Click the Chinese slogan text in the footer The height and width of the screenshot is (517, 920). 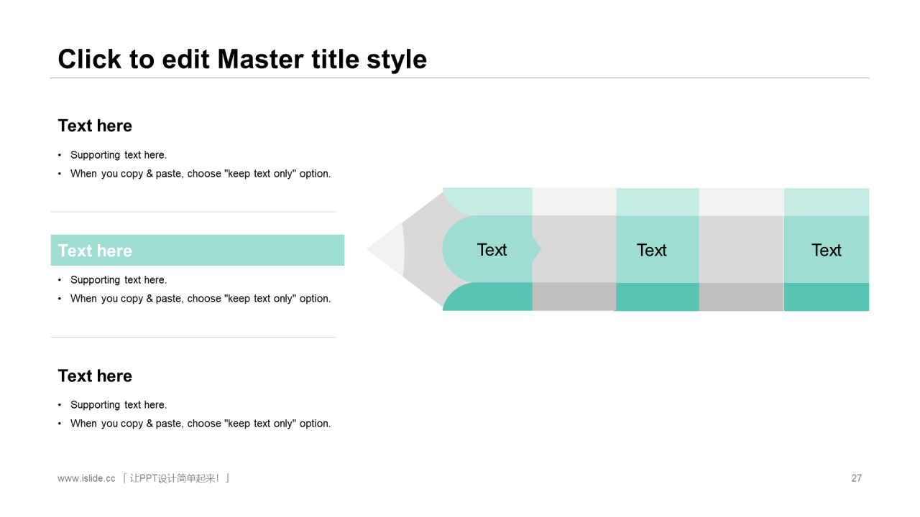pos(176,478)
